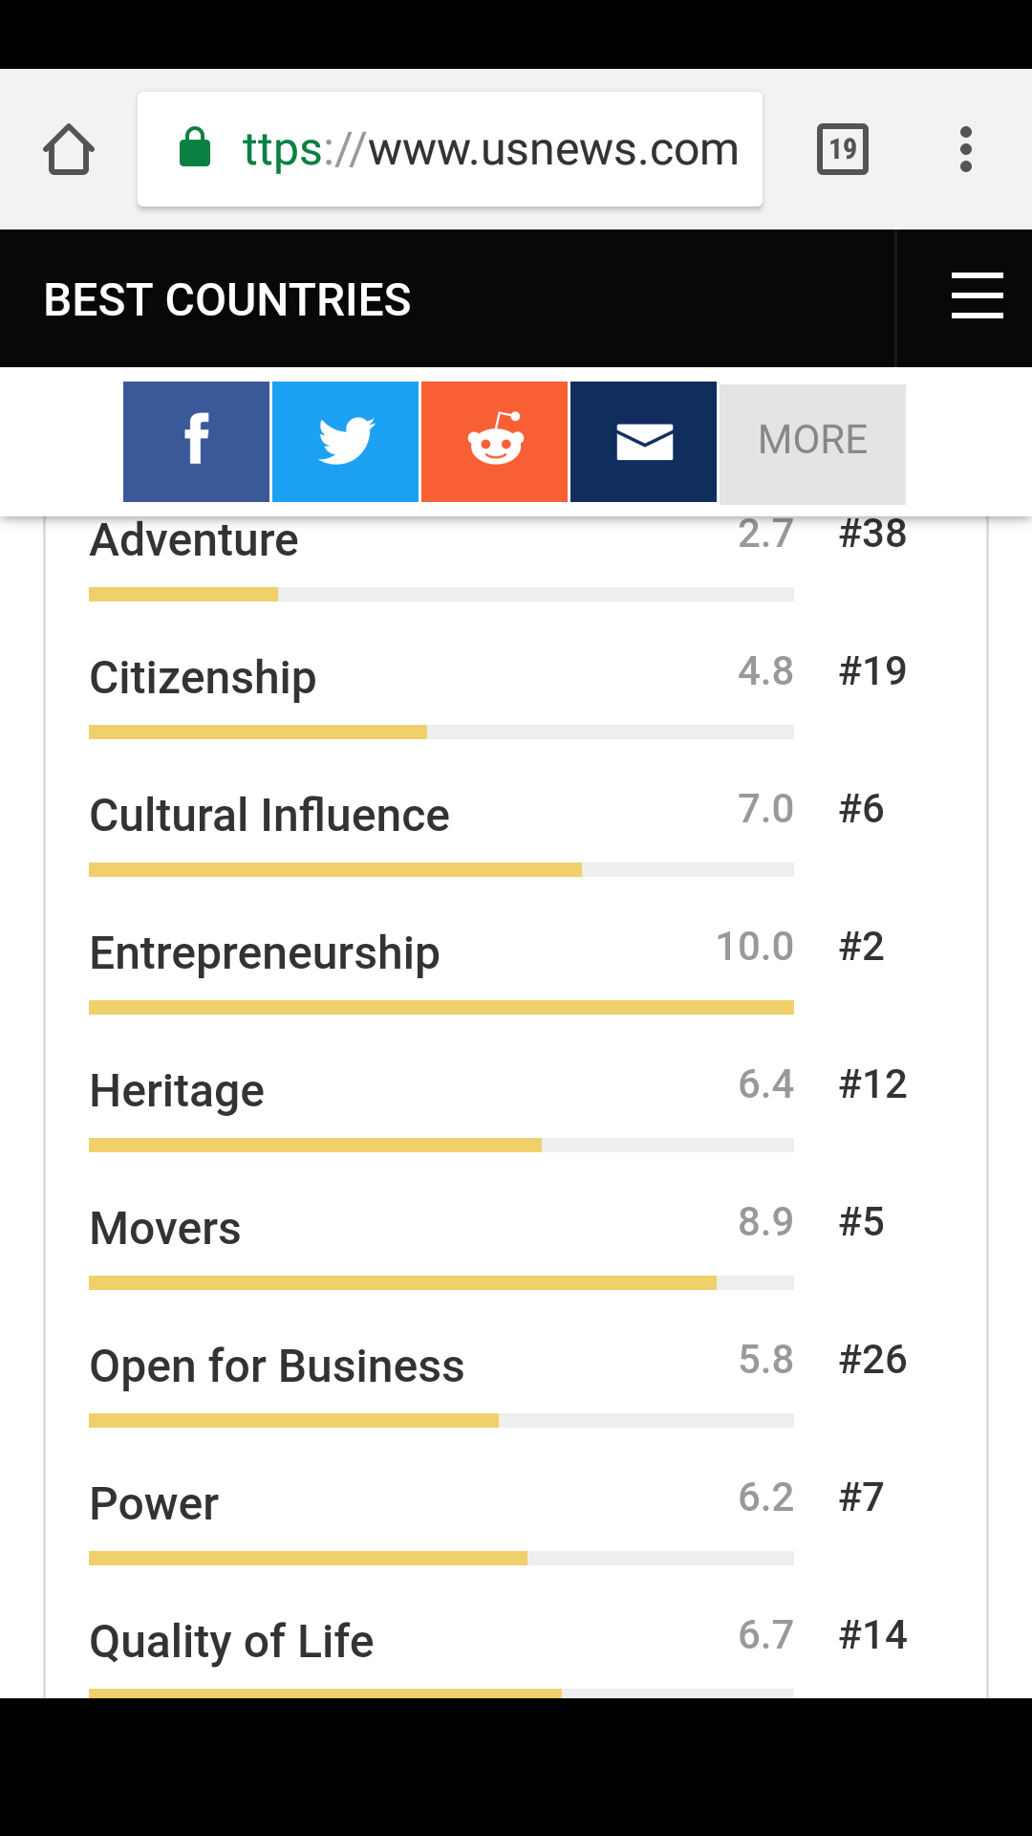
Task: Select the Entrepreneurship category label
Action: click(x=265, y=953)
